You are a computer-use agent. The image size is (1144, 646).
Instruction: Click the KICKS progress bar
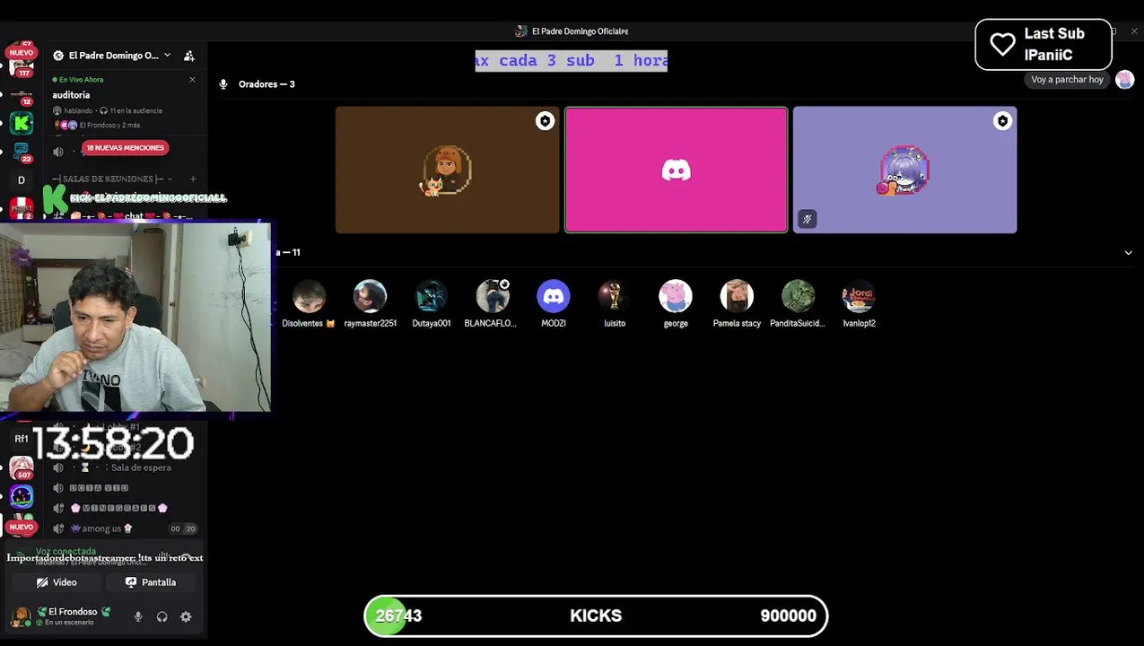(596, 616)
